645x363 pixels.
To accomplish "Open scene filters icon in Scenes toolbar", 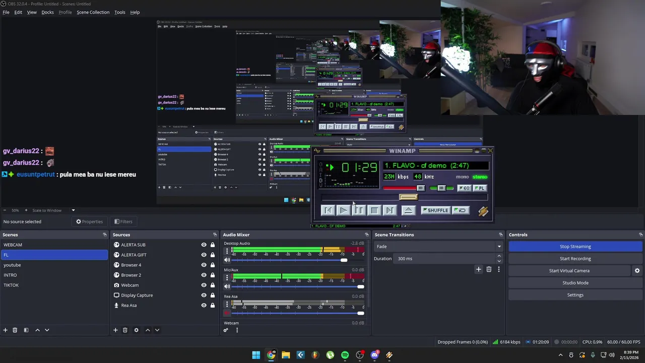I will click(26, 330).
